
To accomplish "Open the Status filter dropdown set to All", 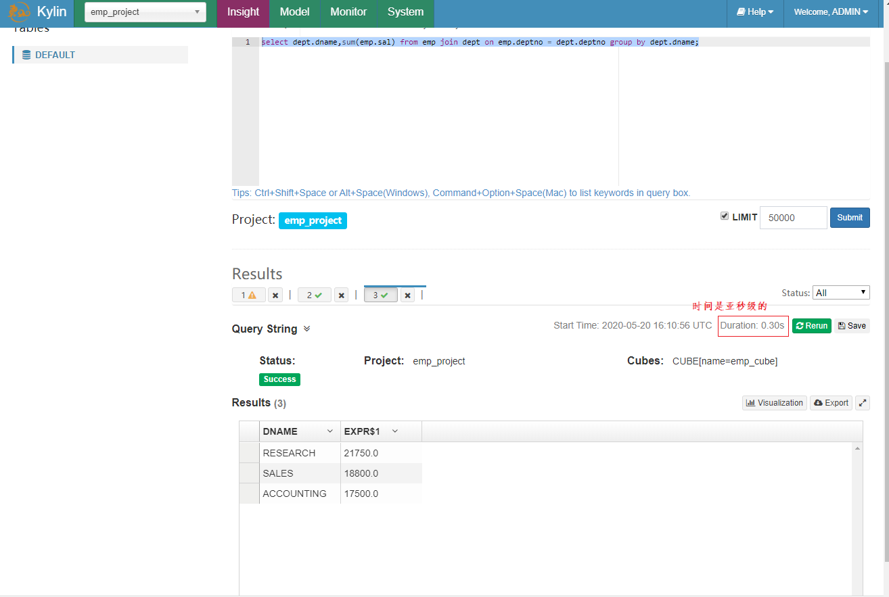I will pos(841,293).
